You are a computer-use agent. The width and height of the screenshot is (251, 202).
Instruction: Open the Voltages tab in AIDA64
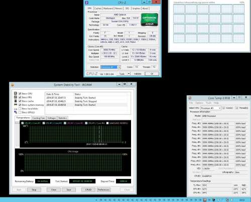click(x=52, y=118)
